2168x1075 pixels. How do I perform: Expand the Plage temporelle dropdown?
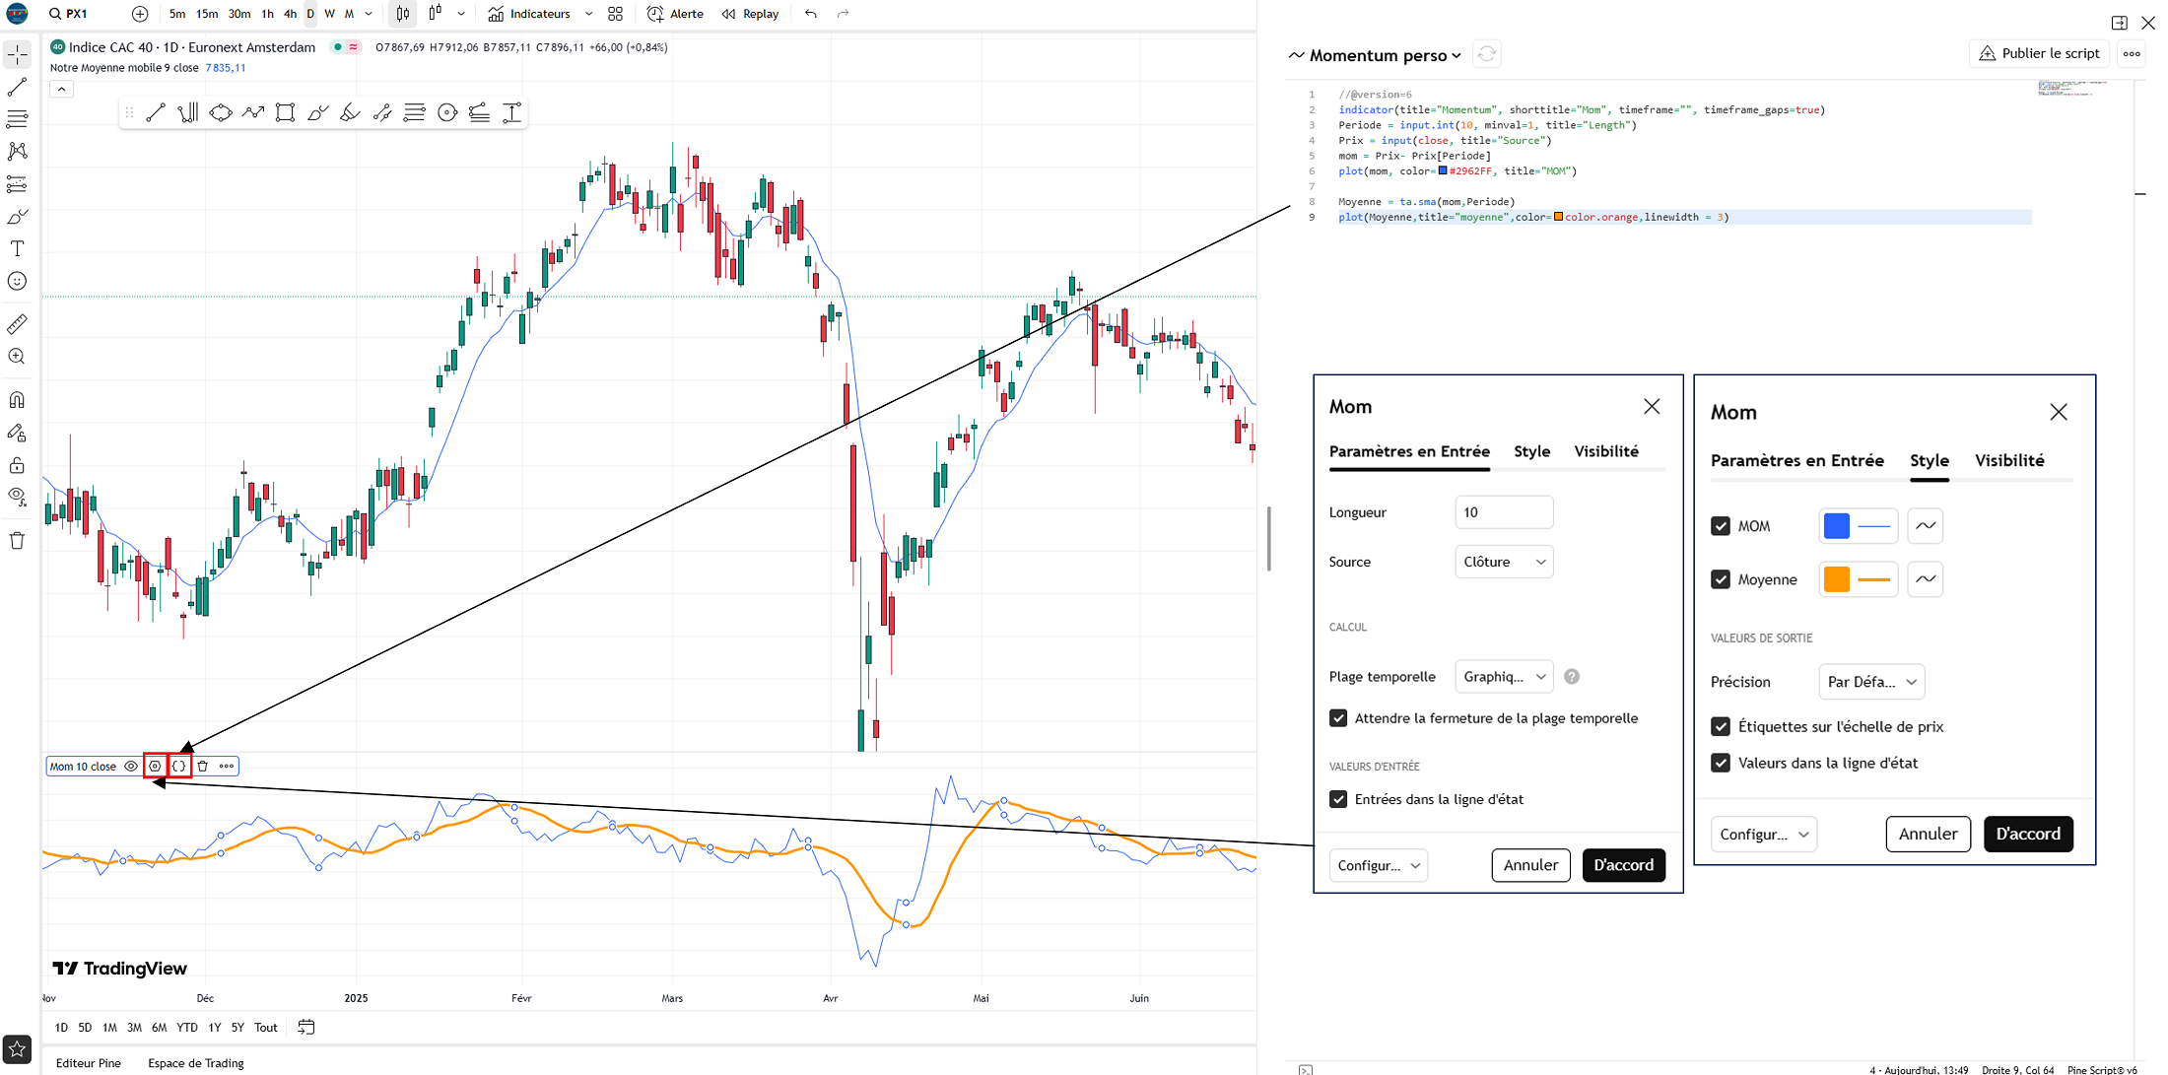point(1504,677)
